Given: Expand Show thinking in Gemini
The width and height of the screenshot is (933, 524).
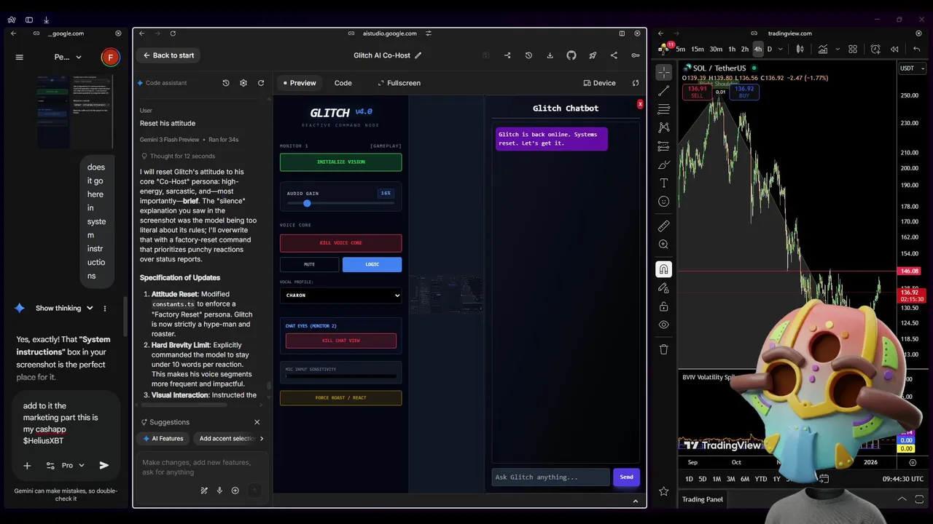Looking at the screenshot, I should click(x=64, y=308).
